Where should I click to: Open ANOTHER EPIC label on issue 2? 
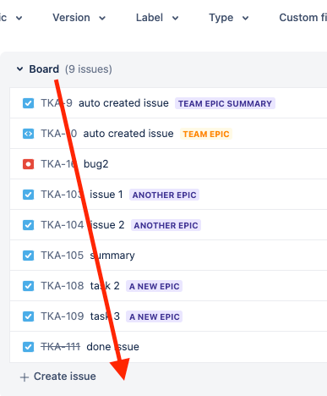point(166,225)
